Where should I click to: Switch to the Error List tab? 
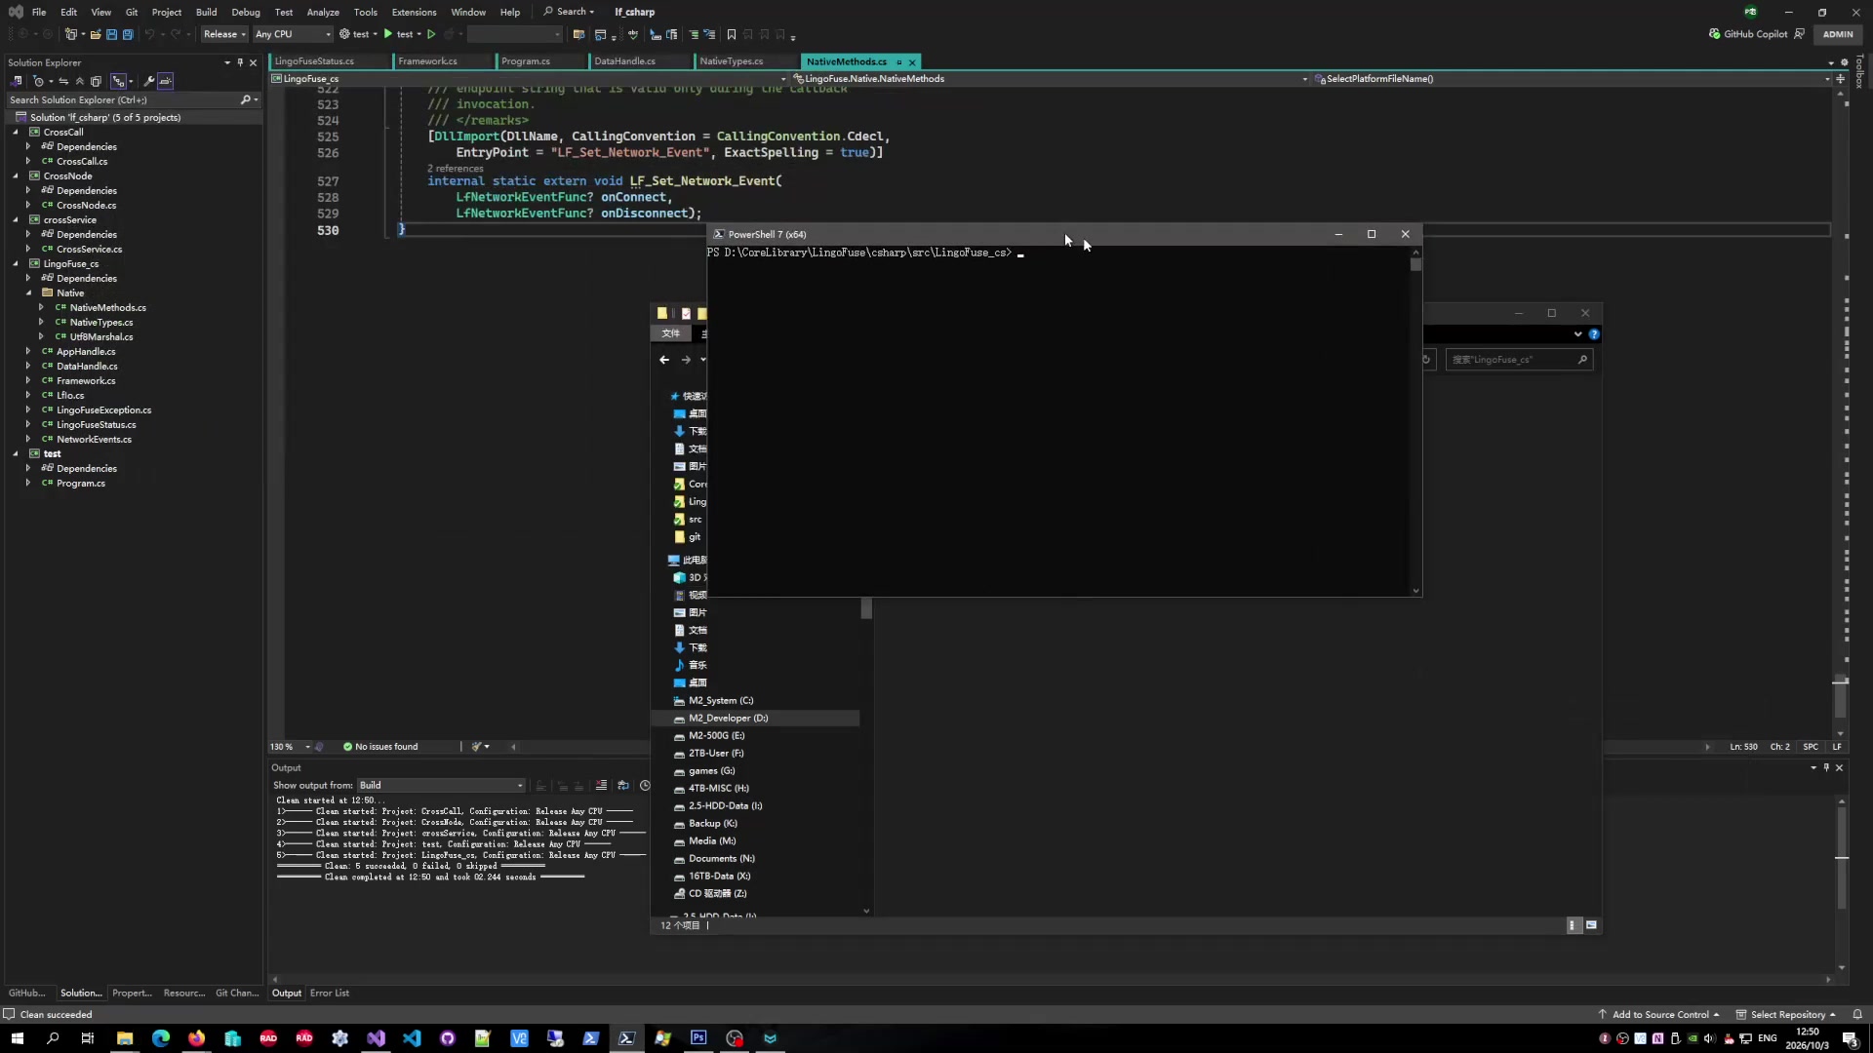pos(330,993)
